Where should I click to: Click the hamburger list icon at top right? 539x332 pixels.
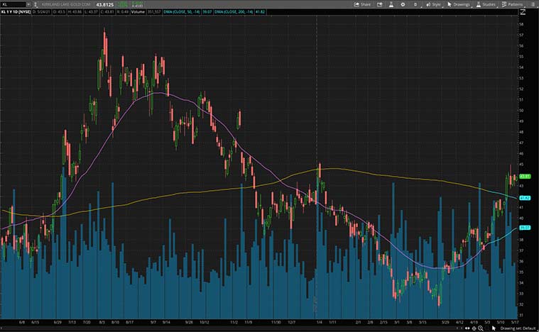tap(533, 4)
